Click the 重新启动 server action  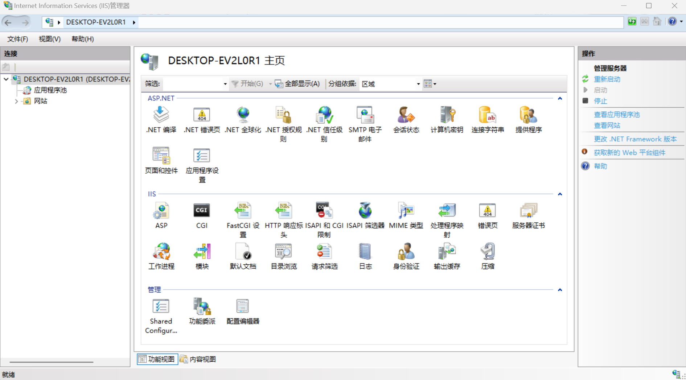(607, 79)
